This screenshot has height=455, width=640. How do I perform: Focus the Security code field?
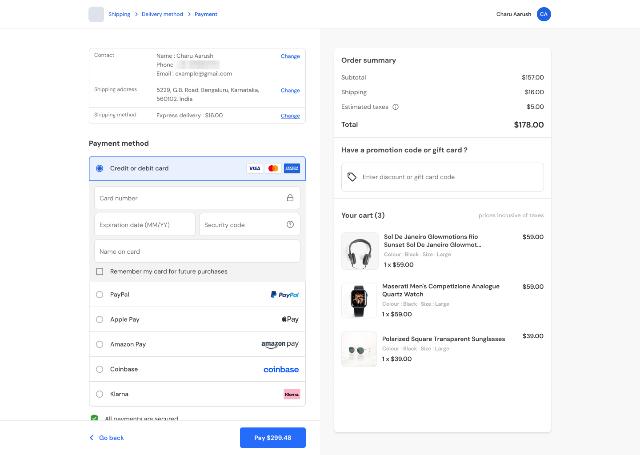[250, 224]
